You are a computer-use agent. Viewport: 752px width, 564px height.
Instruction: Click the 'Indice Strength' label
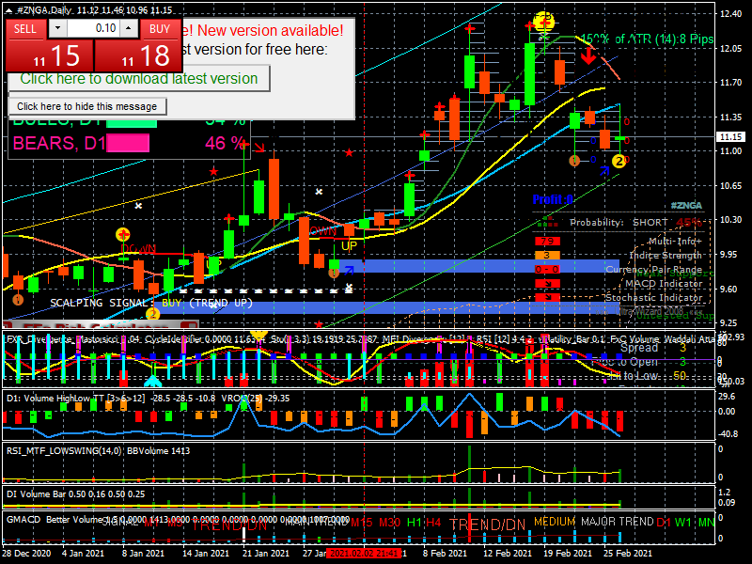click(666, 255)
